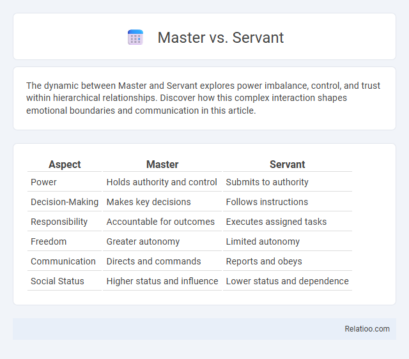Click the 'Follows instructions' cell
This screenshot has width=409, height=359.
pyautogui.click(x=288, y=202)
